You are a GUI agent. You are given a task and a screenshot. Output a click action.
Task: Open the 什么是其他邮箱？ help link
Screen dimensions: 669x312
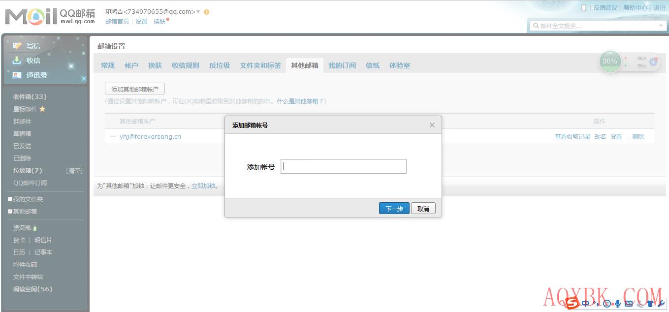pyautogui.click(x=300, y=101)
